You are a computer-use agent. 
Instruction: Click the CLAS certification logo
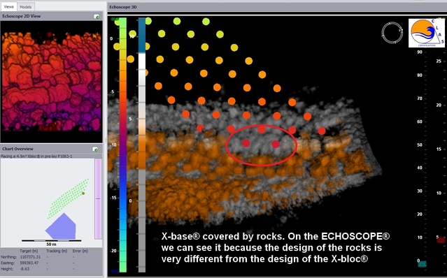(427, 33)
